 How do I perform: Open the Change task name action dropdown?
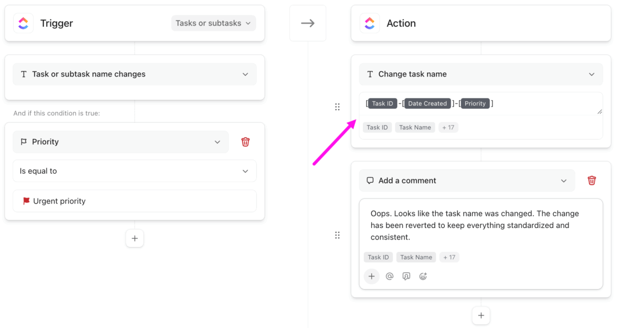click(592, 74)
